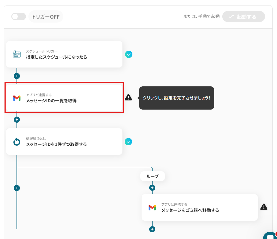The height and width of the screenshot is (239, 277).
Task: Click warning icon next to メッセージIDの一覧を取得
Action: 128,97
